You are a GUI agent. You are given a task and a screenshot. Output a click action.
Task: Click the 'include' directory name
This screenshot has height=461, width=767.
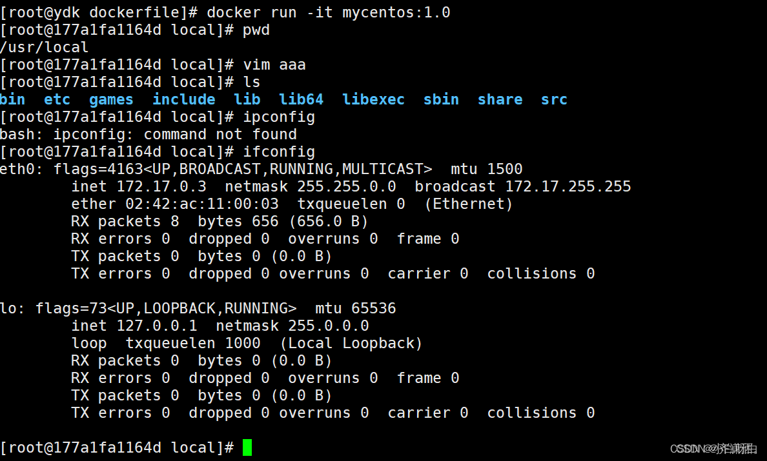coord(184,99)
